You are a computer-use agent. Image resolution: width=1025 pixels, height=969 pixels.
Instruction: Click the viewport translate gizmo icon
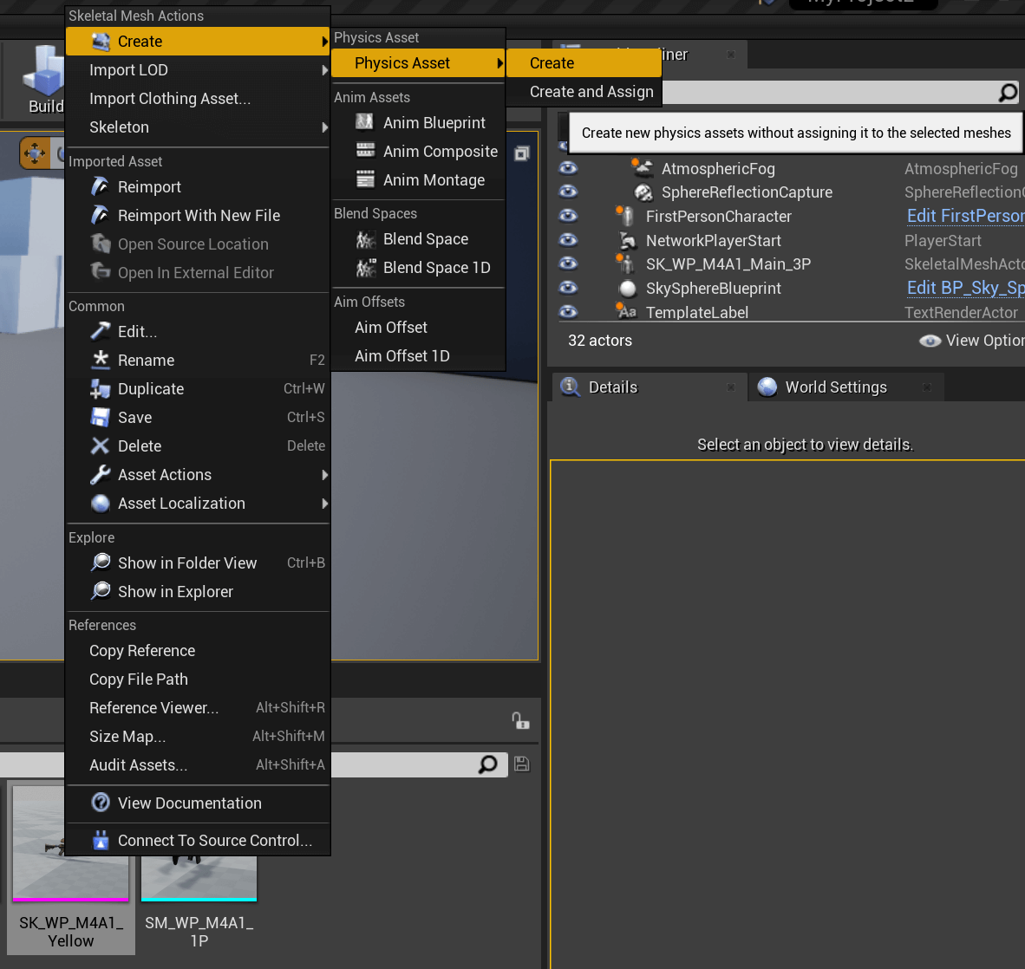(35, 154)
